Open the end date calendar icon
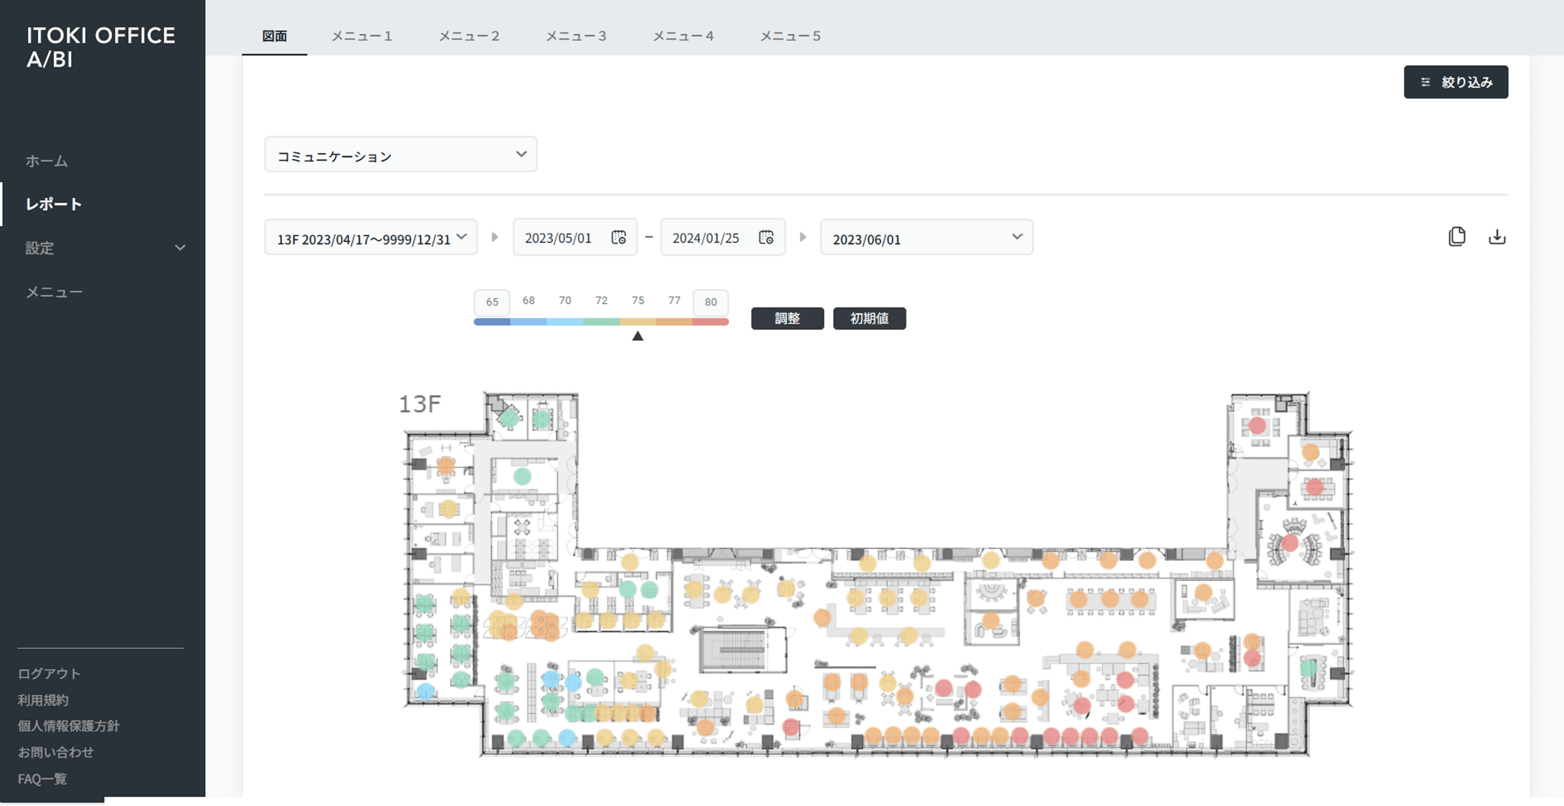1564x806 pixels. point(766,237)
